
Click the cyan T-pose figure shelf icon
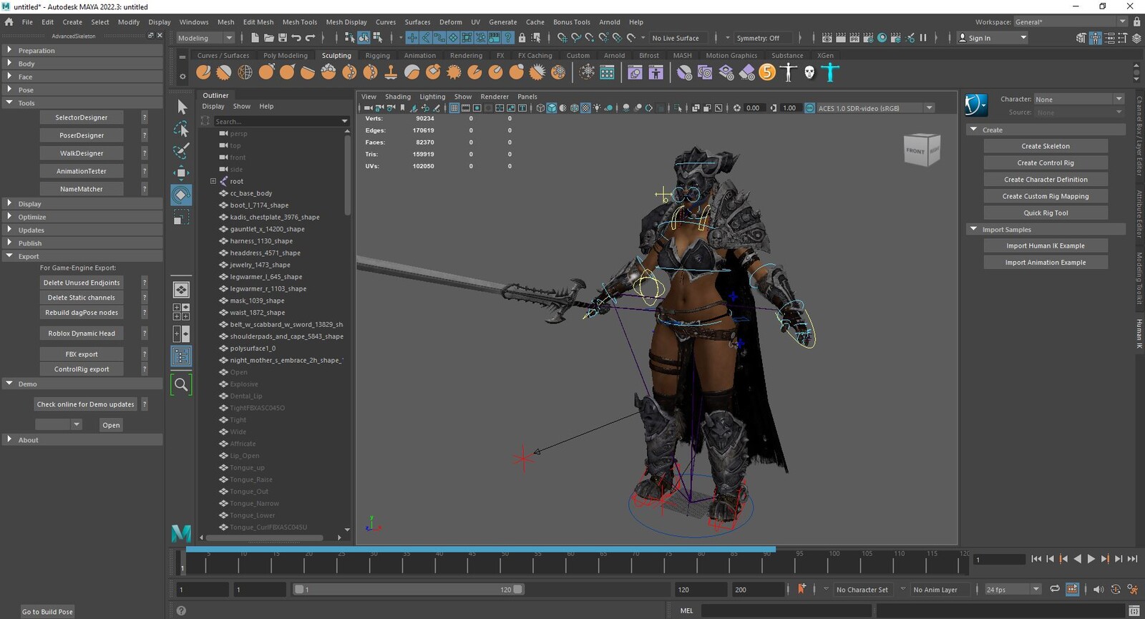click(830, 72)
